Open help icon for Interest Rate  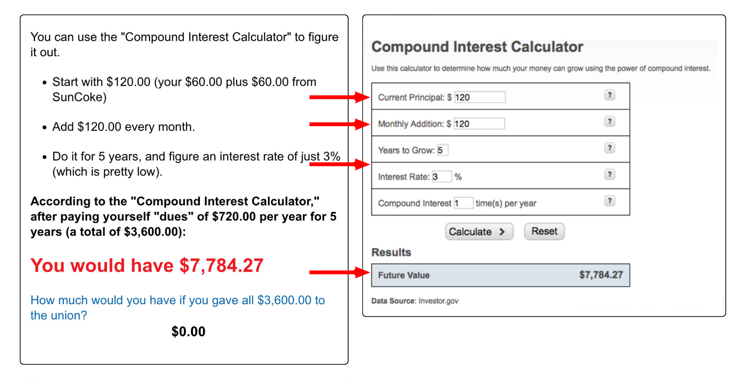[x=609, y=174]
